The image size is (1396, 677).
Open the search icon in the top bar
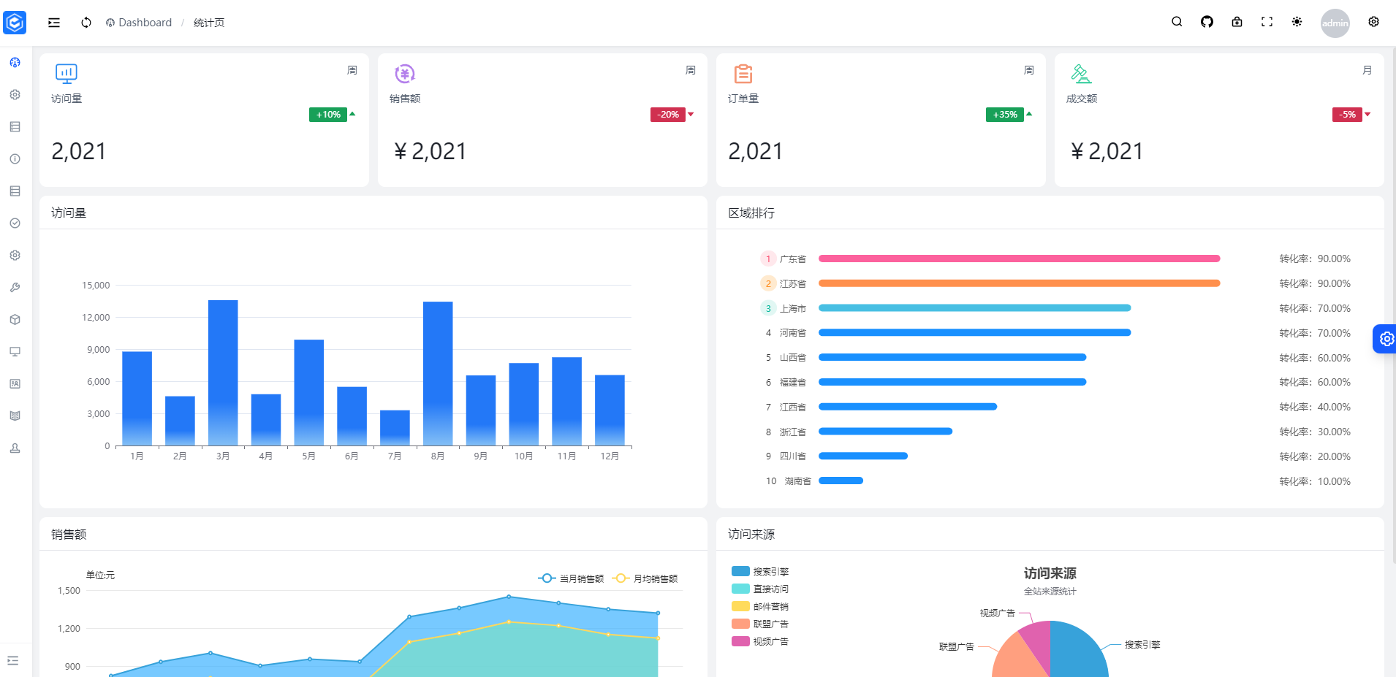pyautogui.click(x=1177, y=22)
